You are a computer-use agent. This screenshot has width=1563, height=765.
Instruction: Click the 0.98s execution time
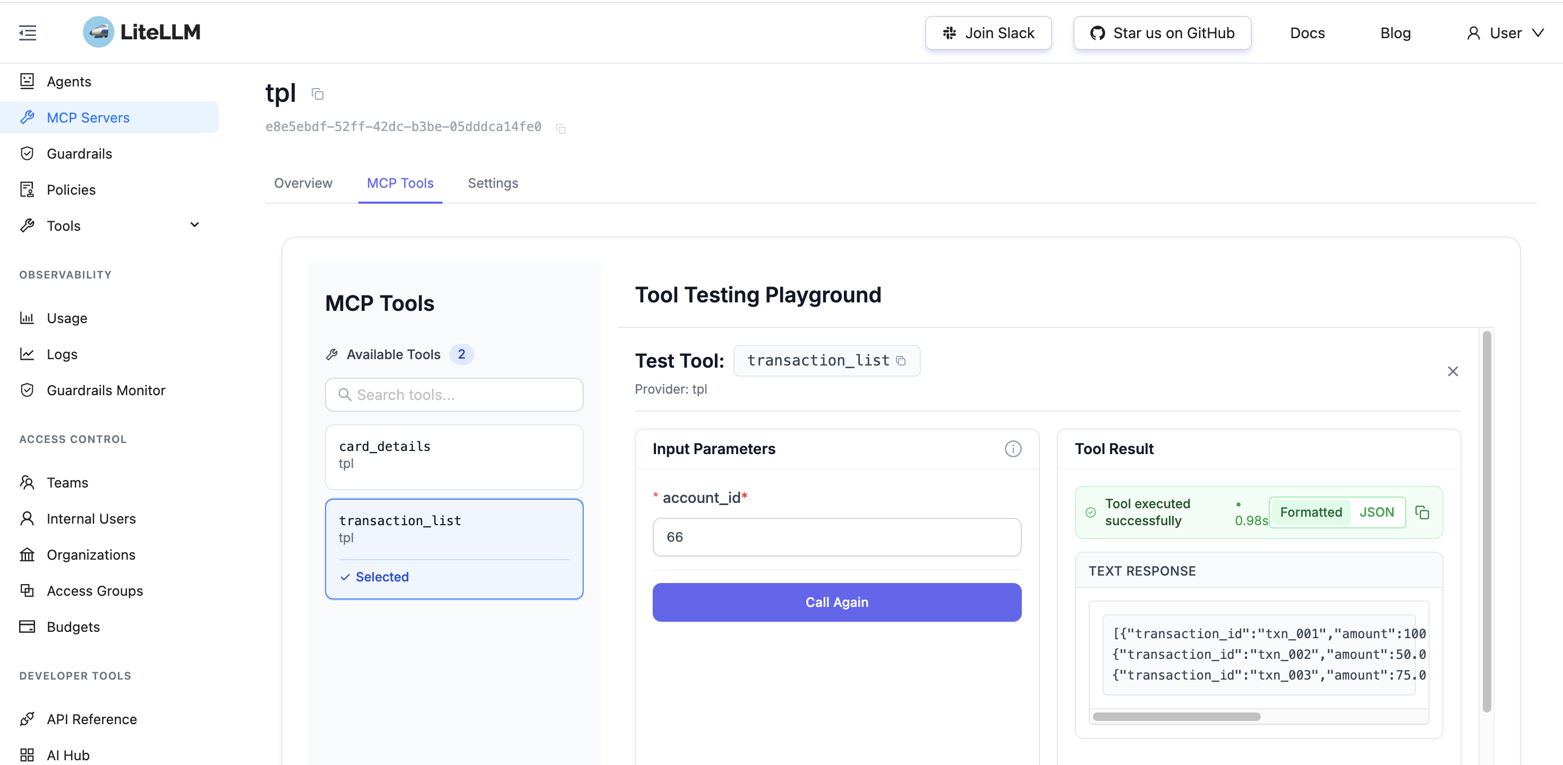click(x=1251, y=521)
